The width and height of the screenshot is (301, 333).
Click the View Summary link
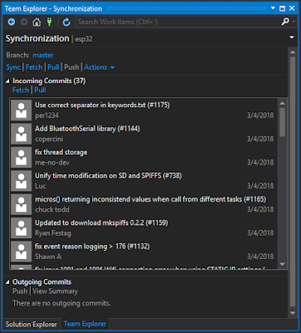tap(56, 291)
